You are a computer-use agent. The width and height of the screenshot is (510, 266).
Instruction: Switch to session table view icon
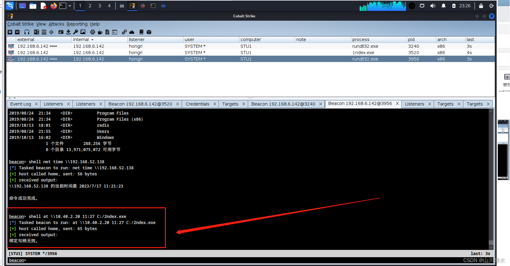click(x=44, y=32)
